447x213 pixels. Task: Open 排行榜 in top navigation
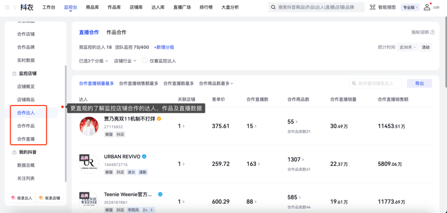coord(206,7)
